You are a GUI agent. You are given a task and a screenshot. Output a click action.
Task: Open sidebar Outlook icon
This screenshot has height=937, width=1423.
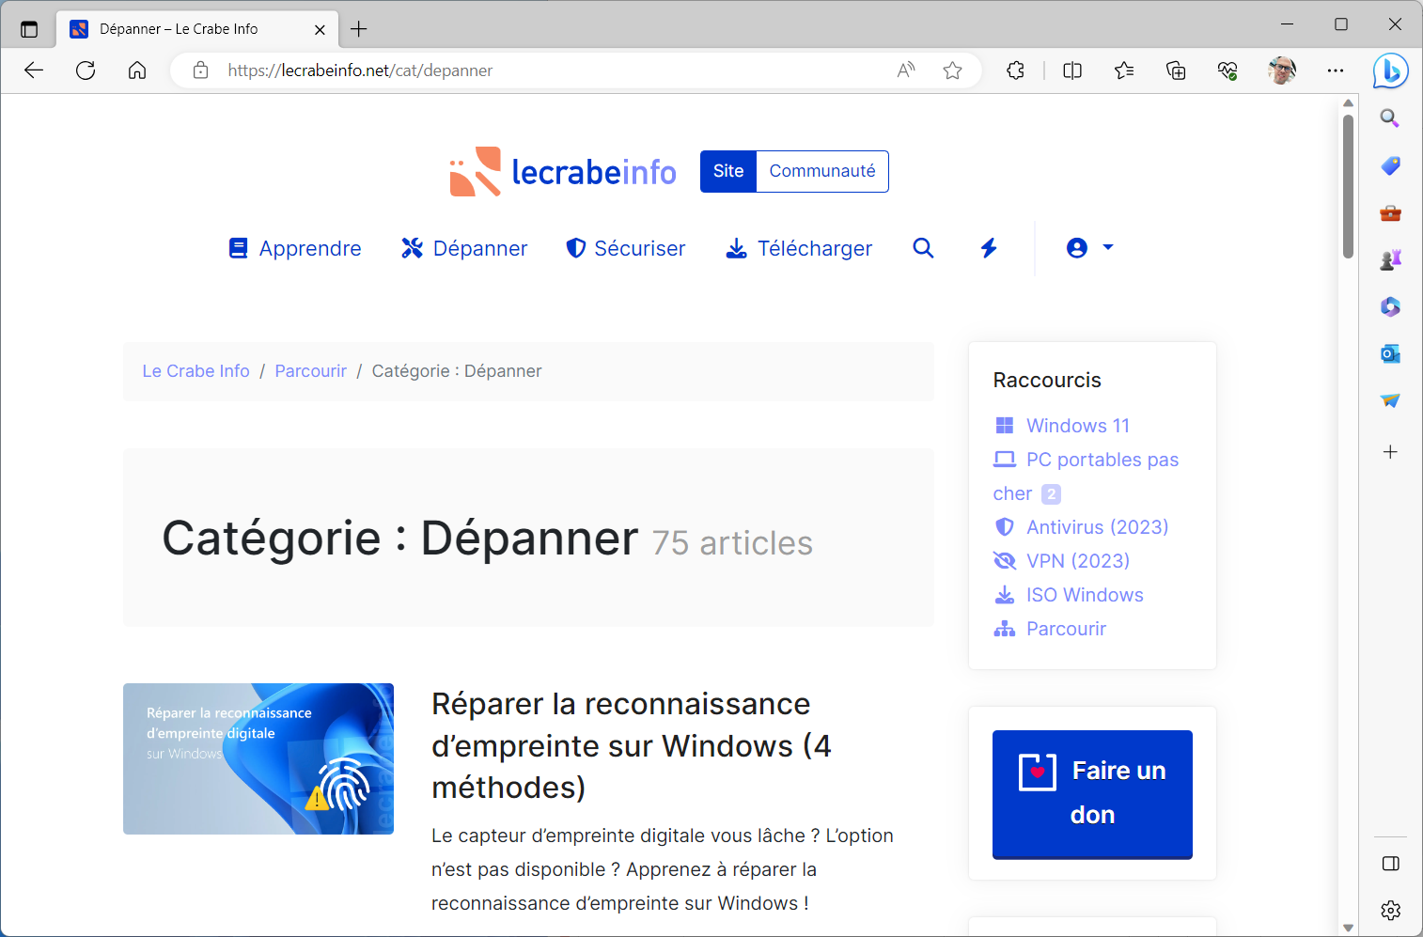[x=1390, y=353]
